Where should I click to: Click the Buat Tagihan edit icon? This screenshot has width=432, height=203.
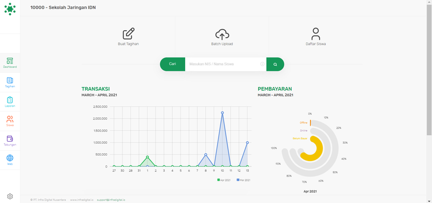point(129,34)
